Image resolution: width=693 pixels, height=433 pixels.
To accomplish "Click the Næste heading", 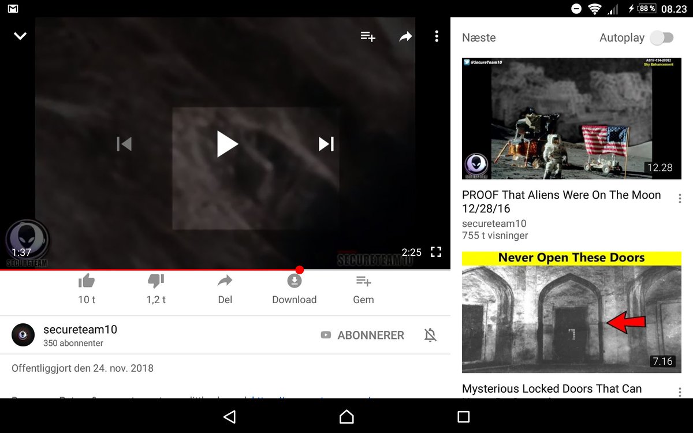I will 479,38.
